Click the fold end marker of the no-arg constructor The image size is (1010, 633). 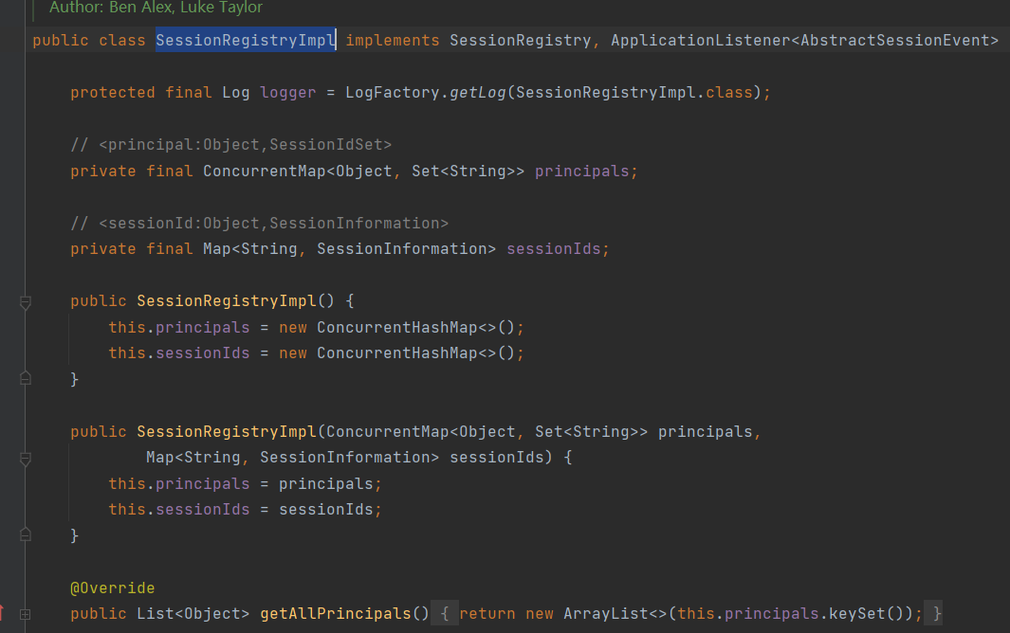pyautogui.click(x=26, y=379)
